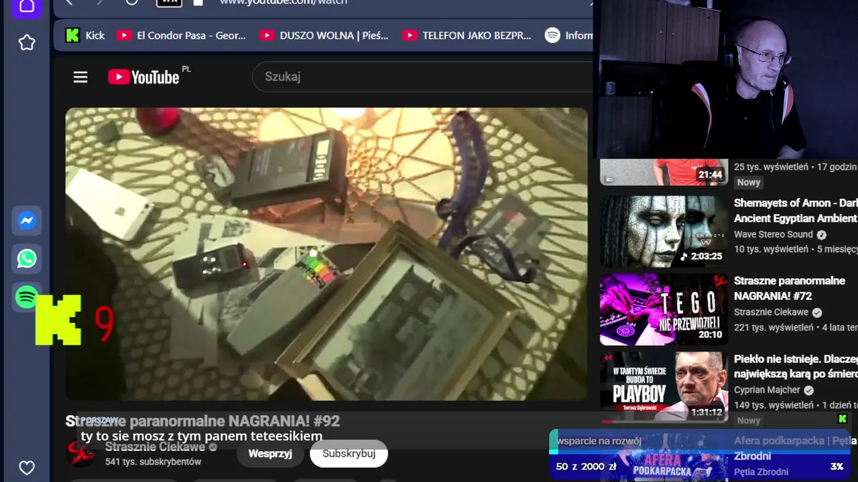
Task: Click the browser reload button
Action: tap(132, 2)
